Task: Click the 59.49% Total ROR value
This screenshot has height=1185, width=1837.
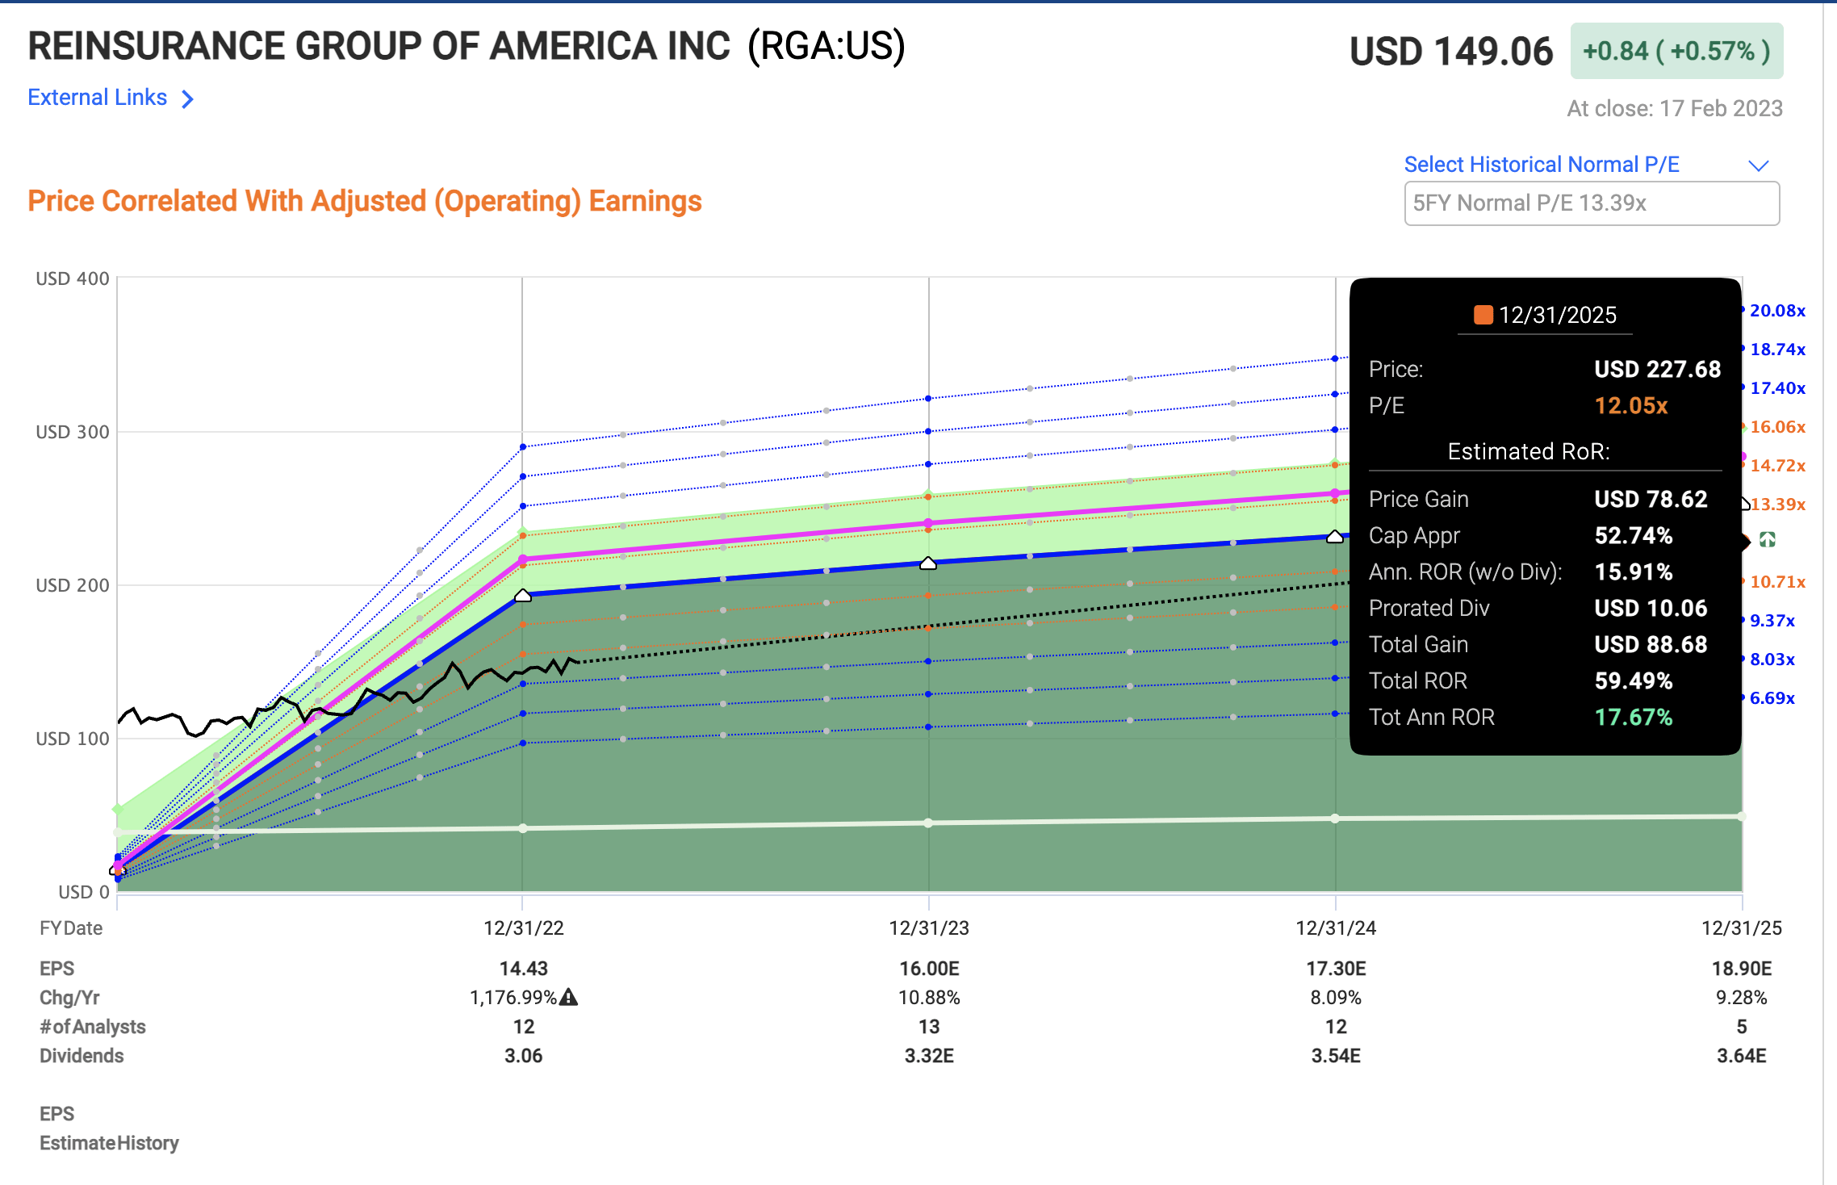Action: tap(1634, 681)
